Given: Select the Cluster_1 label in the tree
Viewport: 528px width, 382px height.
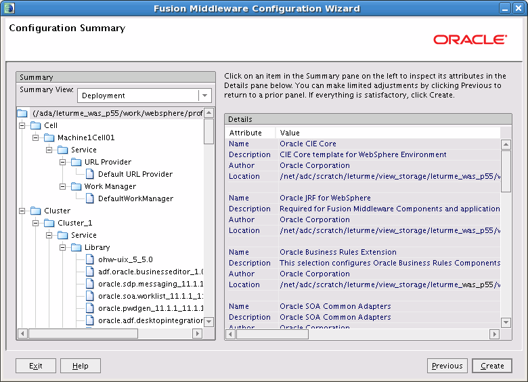Looking at the screenshot, I should click(x=74, y=223).
